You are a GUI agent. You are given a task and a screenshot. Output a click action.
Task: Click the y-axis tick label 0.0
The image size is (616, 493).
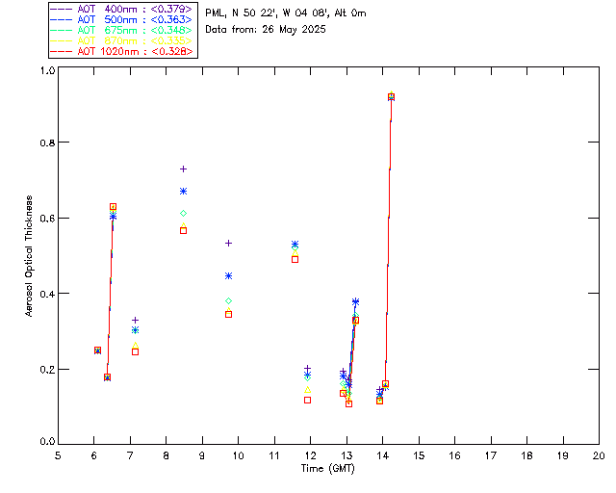[47, 442]
